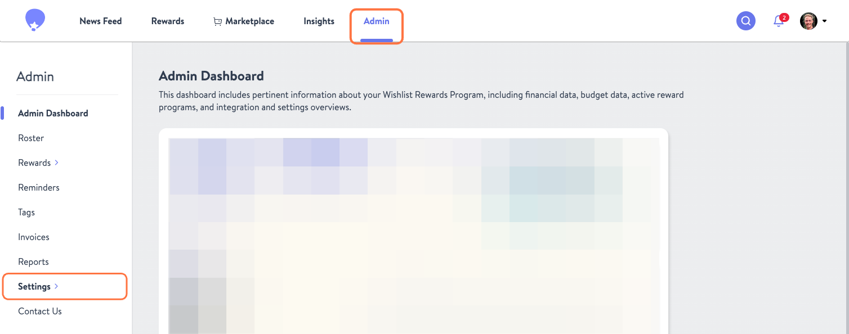Screen dimensions: 849x334
Task: Go to the Roster page
Action: point(31,138)
